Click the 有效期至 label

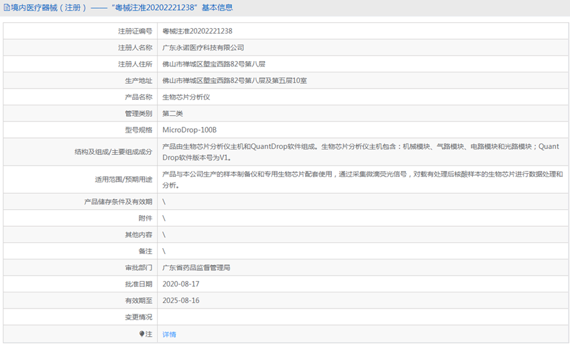pyautogui.click(x=139, y=300)
